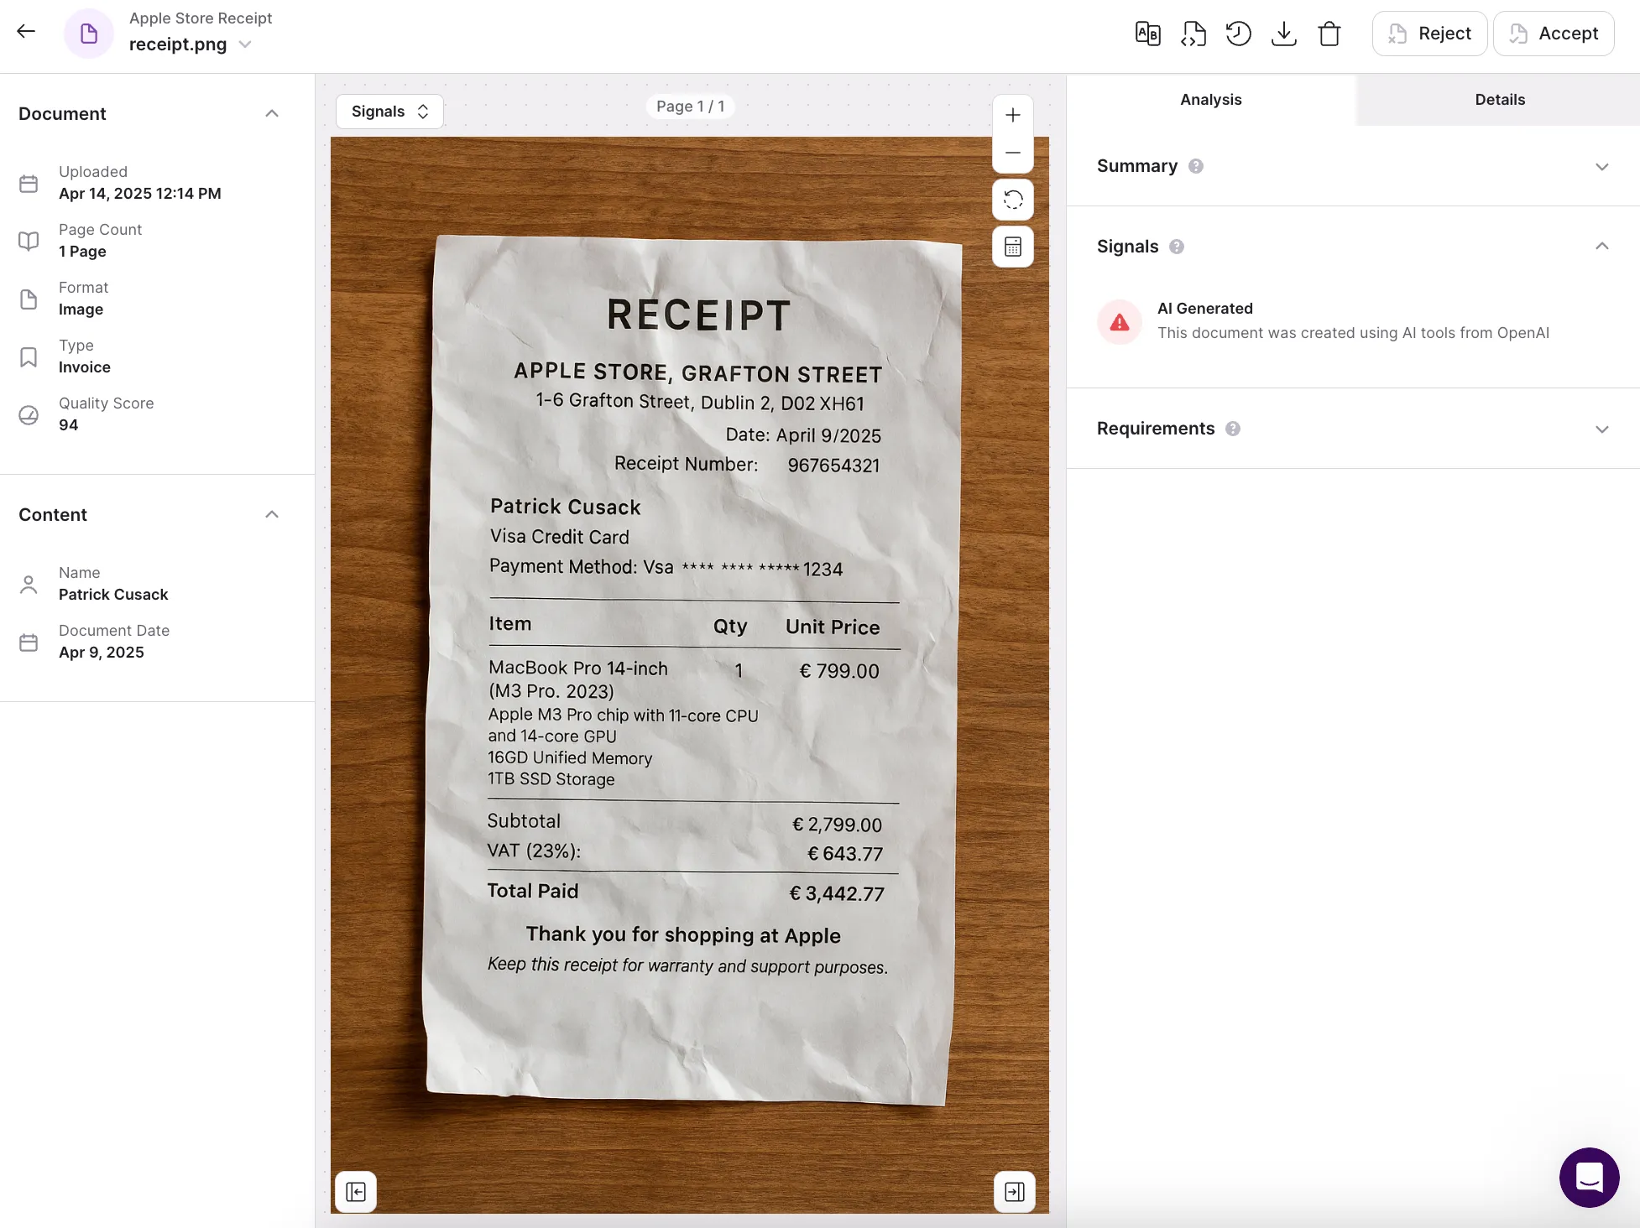Collapse the Document panel

[272, 113]
